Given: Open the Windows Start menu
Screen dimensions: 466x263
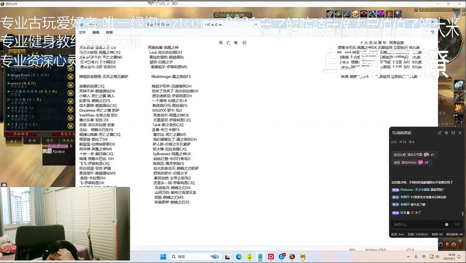Looking at the screenshot, I should point(163,257).
